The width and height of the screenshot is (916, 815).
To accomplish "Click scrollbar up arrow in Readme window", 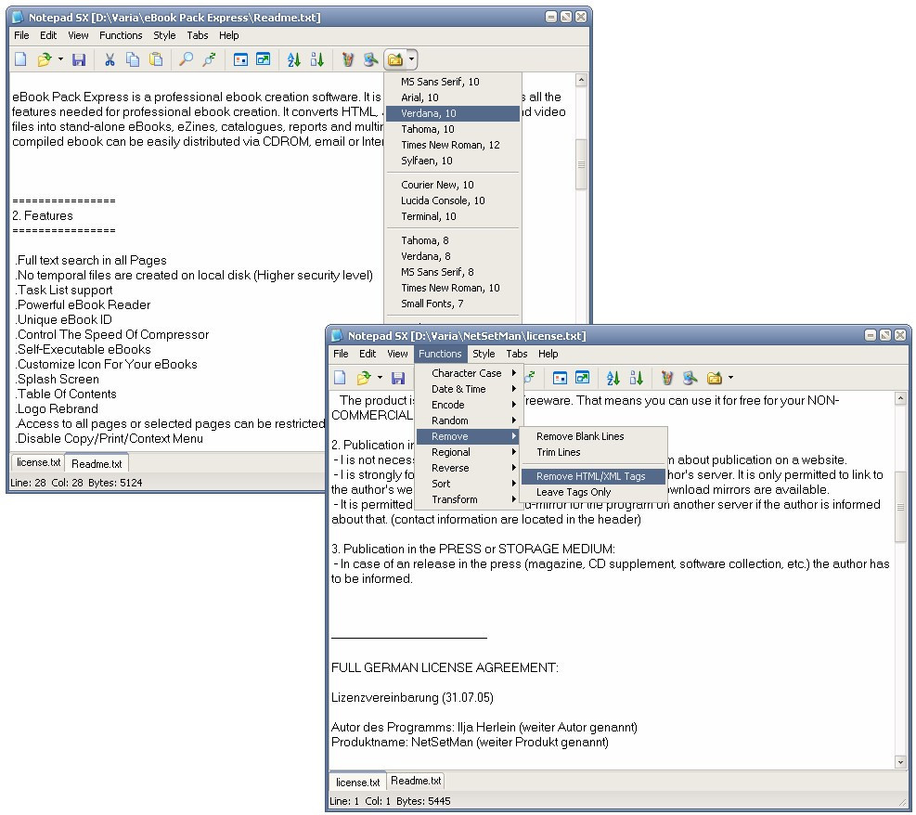I will tap(581, 80).
